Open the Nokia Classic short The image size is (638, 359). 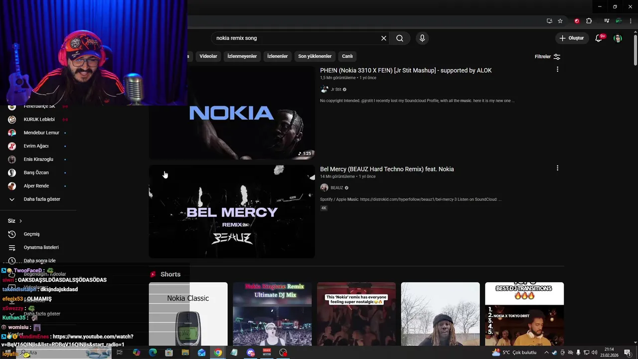(188, 314)
